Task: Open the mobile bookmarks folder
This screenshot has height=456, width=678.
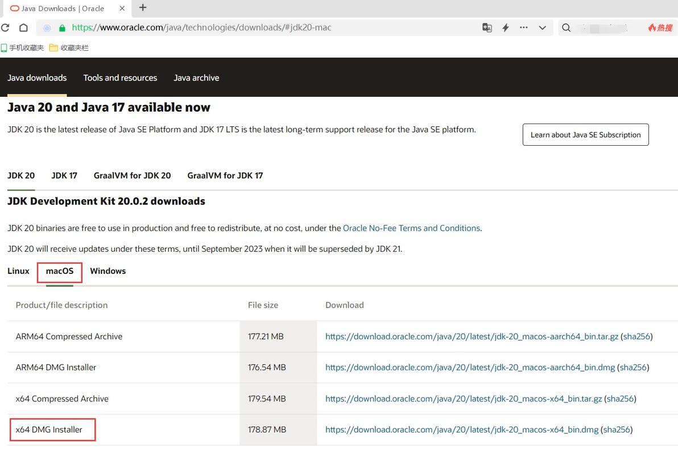Action: 23,48
